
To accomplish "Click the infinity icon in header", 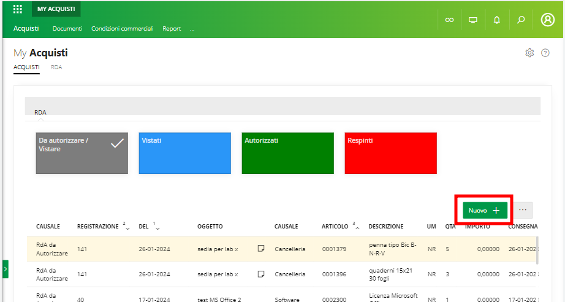I will [449, 20].
